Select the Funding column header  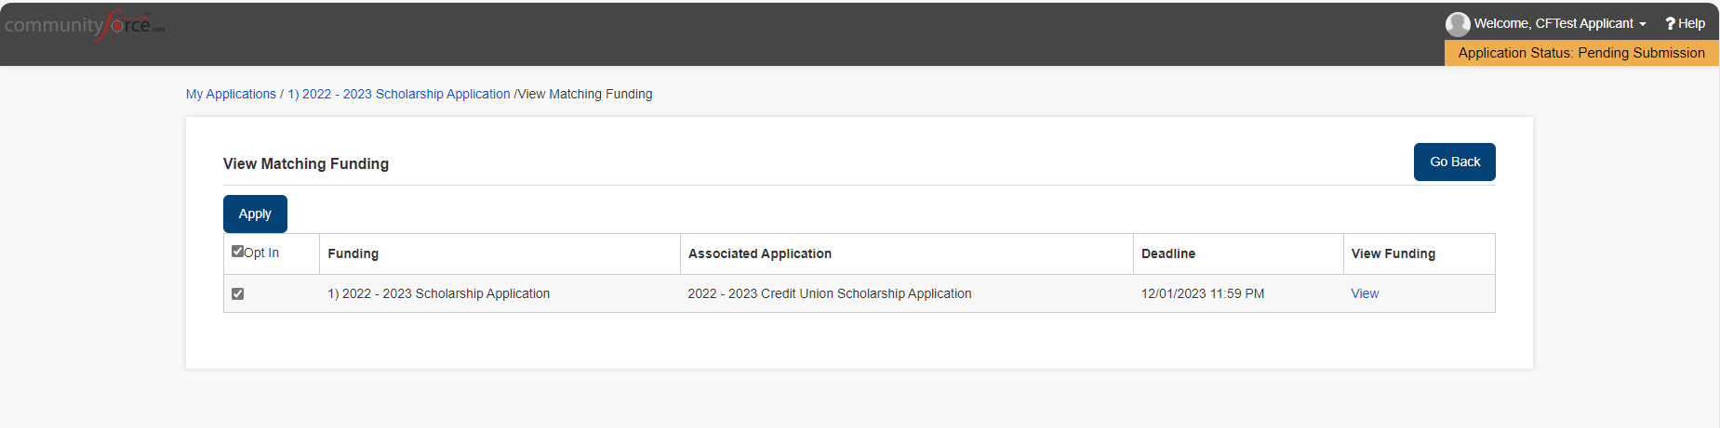[x=353, y=253]
